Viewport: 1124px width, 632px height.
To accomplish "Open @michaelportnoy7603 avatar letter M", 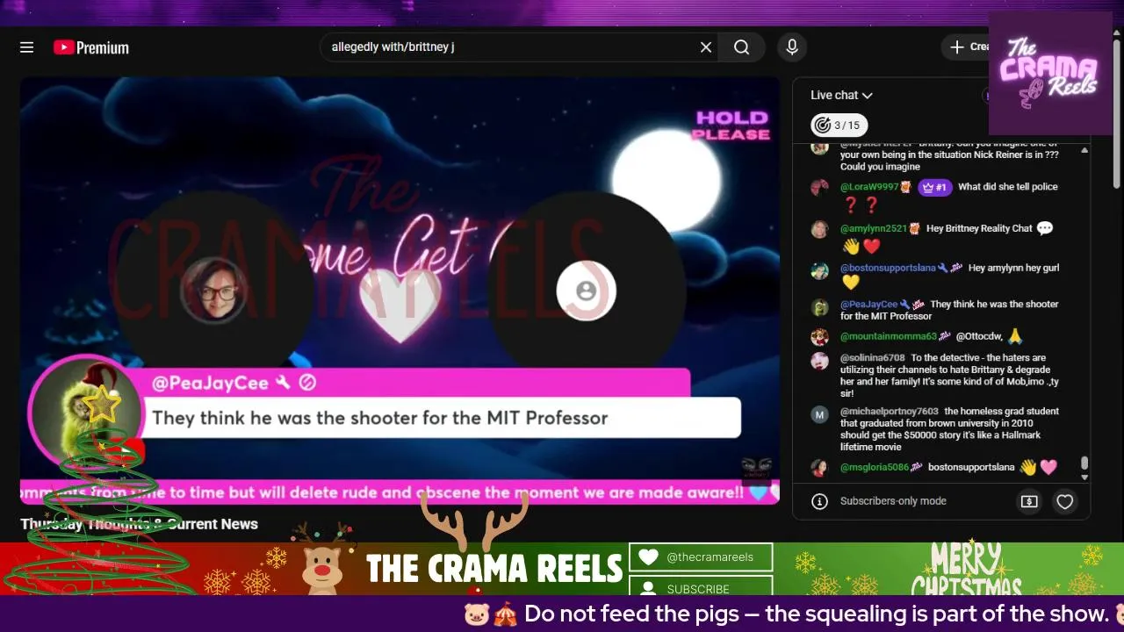I will tap(819, 414).
